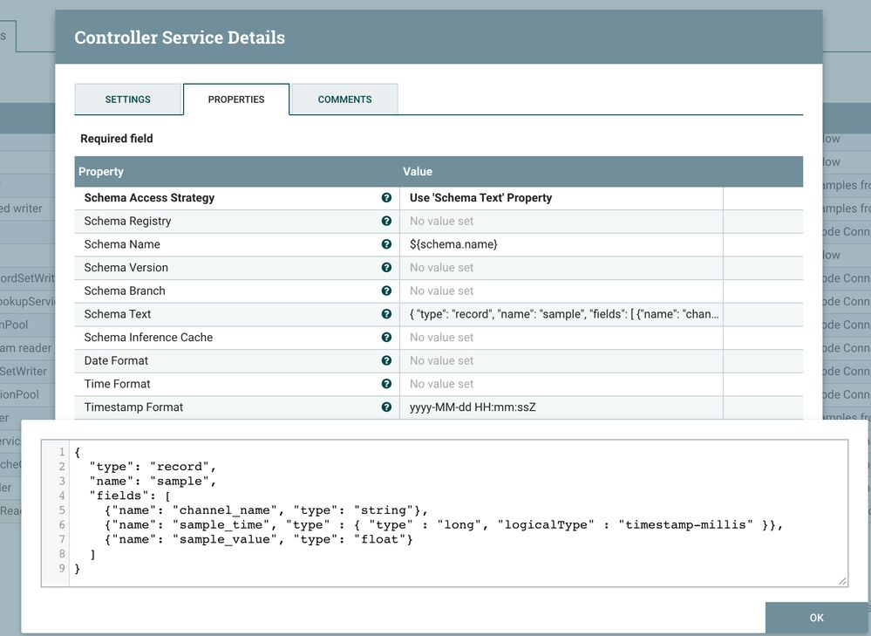Open the Schema Text value cell
Image resolution: width=871 pixels, height=636 pixels.
[x=561, y=314]
